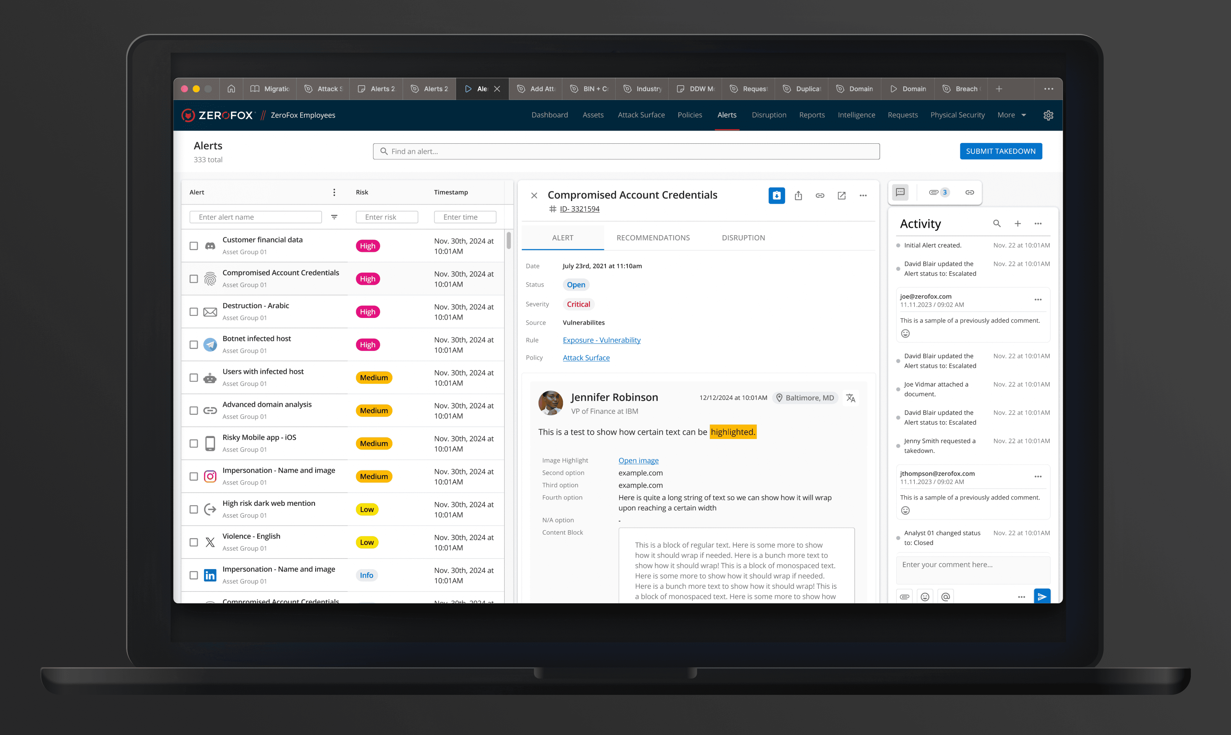Open the settings gear in navigation bar
Viewport: 1231px width, 735px height.
(1048, 115)
